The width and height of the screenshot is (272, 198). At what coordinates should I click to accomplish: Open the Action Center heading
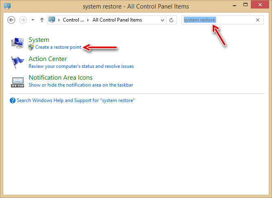click(48, 59)
